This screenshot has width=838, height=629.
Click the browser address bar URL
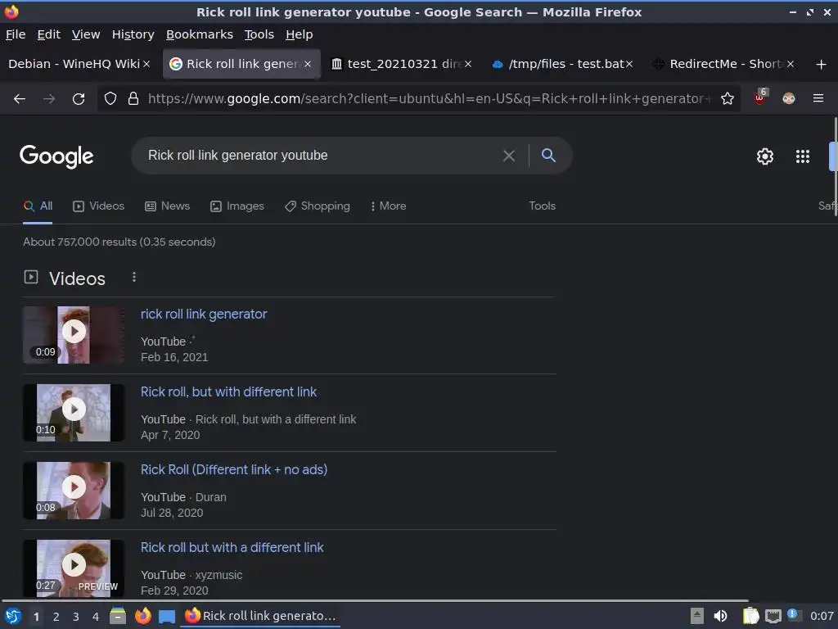click(427, 98)
